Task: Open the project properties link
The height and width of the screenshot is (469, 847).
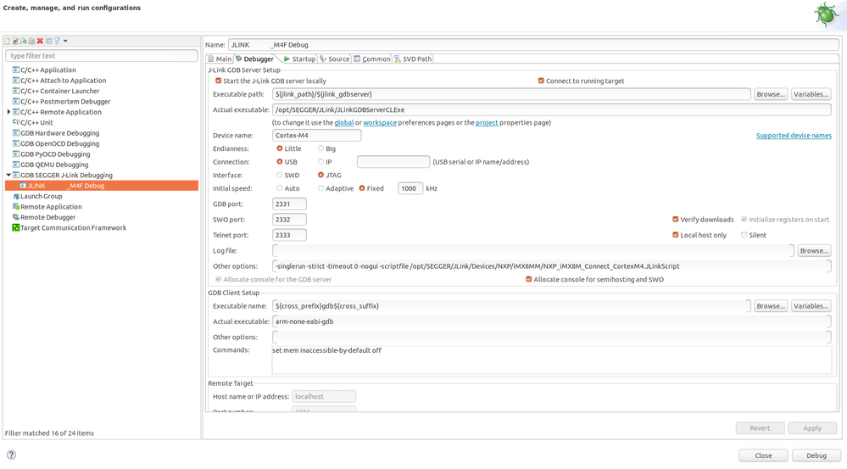Action: [487, 123]
